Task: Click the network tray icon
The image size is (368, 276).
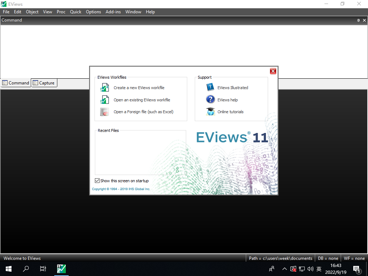Action: click(x=302, y=269)
